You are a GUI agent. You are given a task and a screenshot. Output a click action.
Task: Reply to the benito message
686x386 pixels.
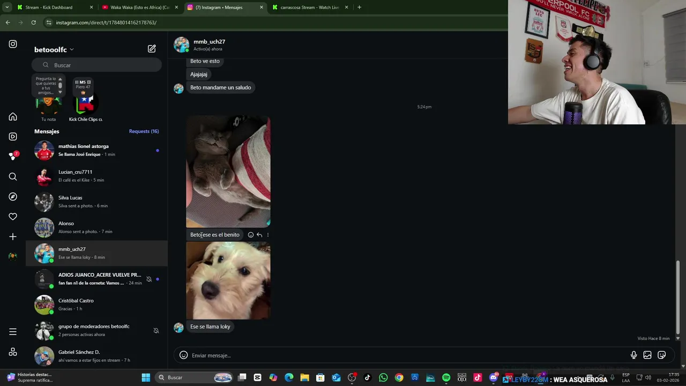[x=259, y=235]
